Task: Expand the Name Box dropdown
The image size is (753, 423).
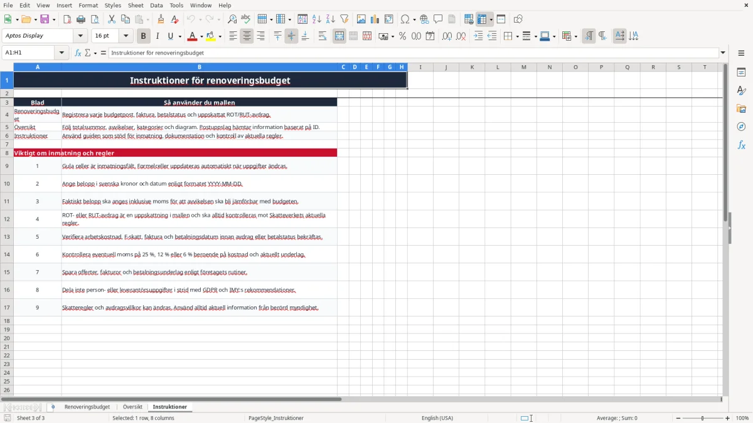Action: (x=62, y=53)
